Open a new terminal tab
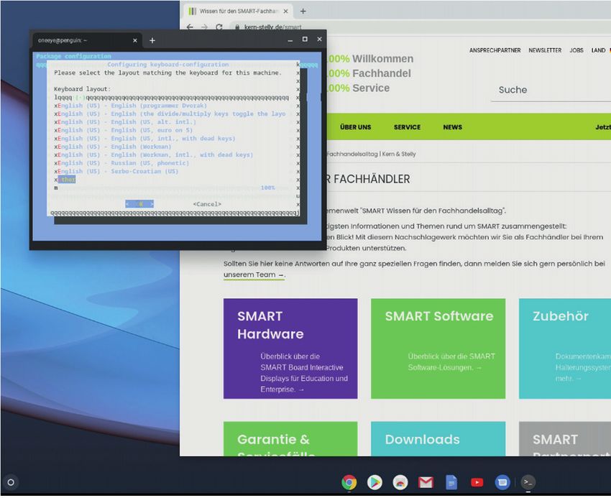The height and width of the screenshot is (498, 611). click(152, 40)
